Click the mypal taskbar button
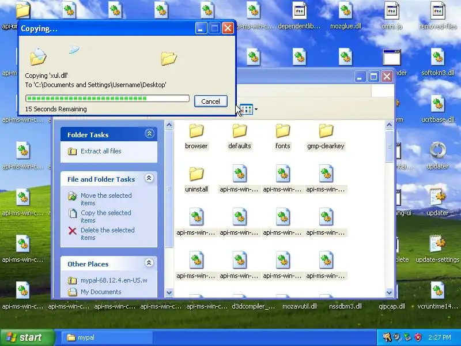The height and width of the screenshot is (346, 461). [107, 337]
